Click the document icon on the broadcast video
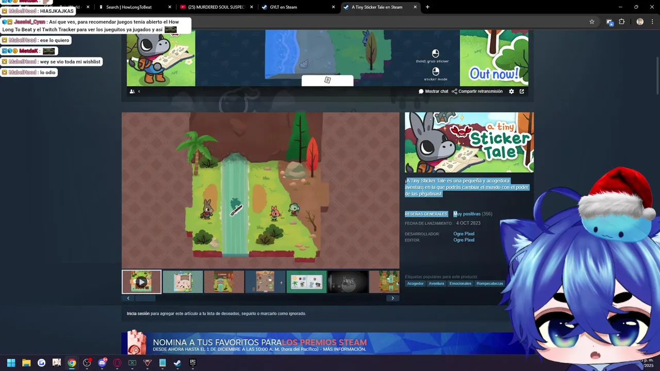This screenshot has height=371, width=660. (327, 80)
